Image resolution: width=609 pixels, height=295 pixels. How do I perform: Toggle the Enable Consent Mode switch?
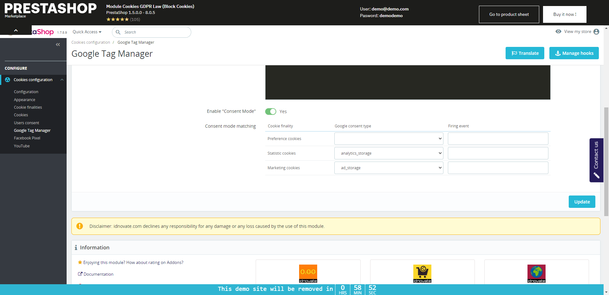point(271,112)
